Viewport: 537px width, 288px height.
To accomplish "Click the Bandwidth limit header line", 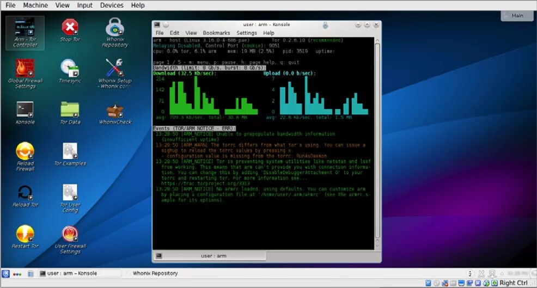I will [209, 68].
